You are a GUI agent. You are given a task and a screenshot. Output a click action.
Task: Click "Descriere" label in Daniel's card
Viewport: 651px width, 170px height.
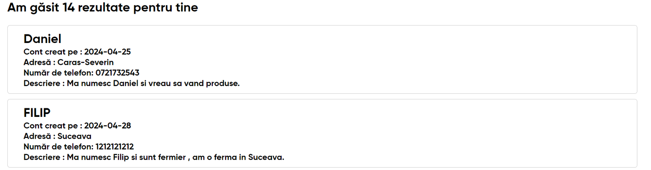[x=42, y=84]
